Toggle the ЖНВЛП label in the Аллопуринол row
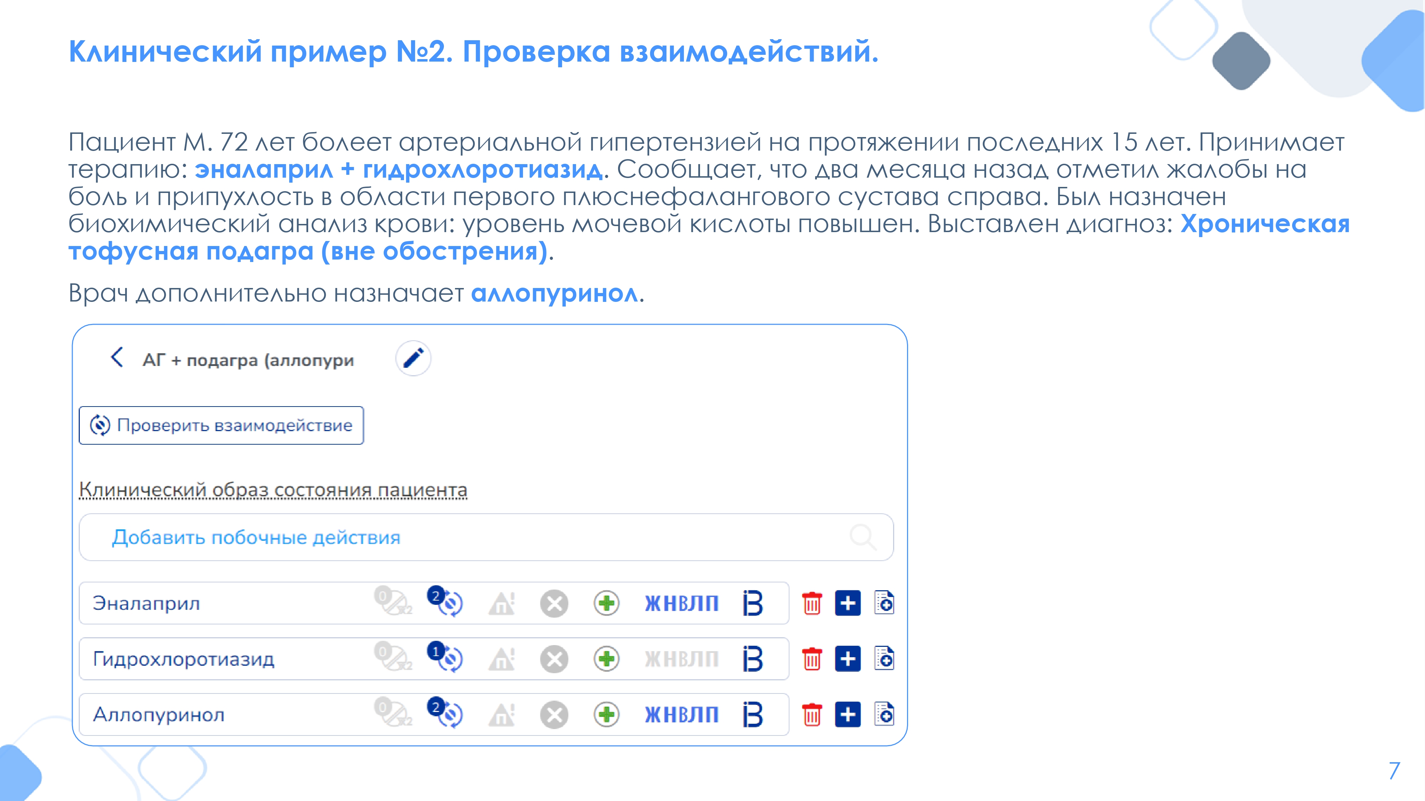The image size is (1425, 801). tap(682, 715)
